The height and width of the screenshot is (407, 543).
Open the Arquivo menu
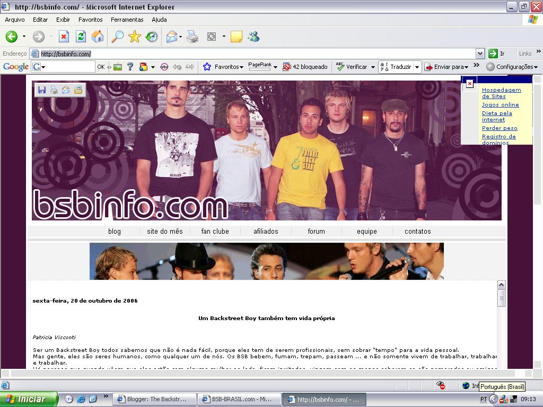click(14, 20)
